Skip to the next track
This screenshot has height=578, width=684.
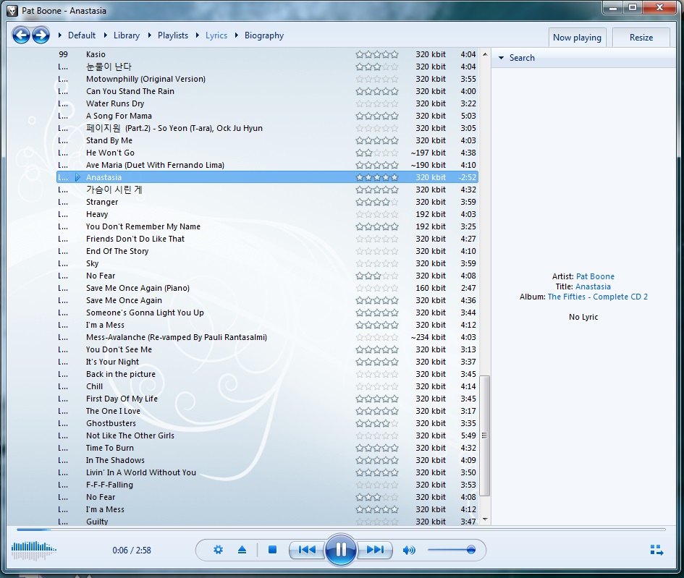click(375, 550)
